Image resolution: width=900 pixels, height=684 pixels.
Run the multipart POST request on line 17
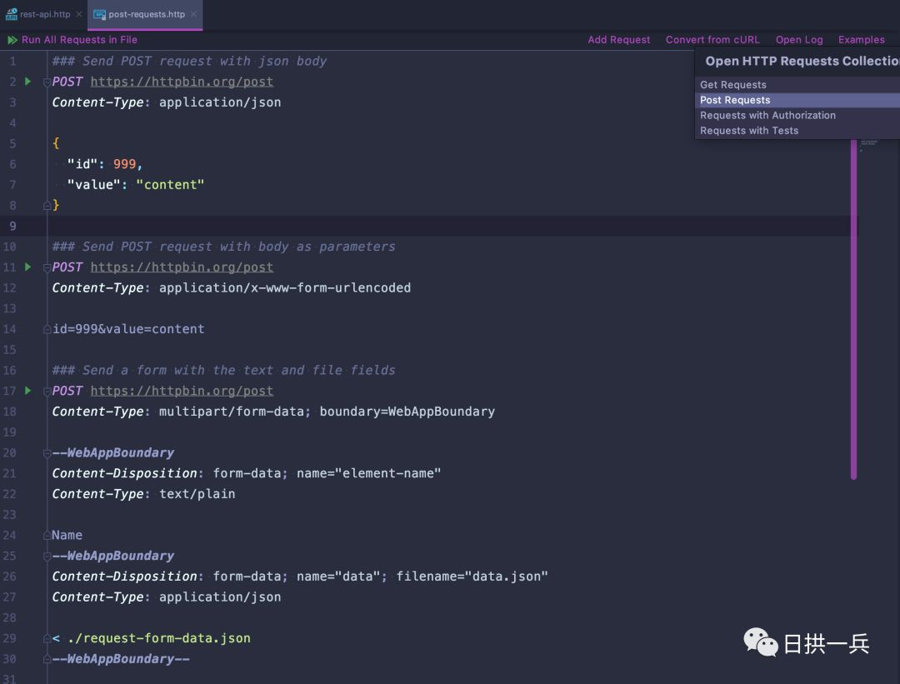27,391
